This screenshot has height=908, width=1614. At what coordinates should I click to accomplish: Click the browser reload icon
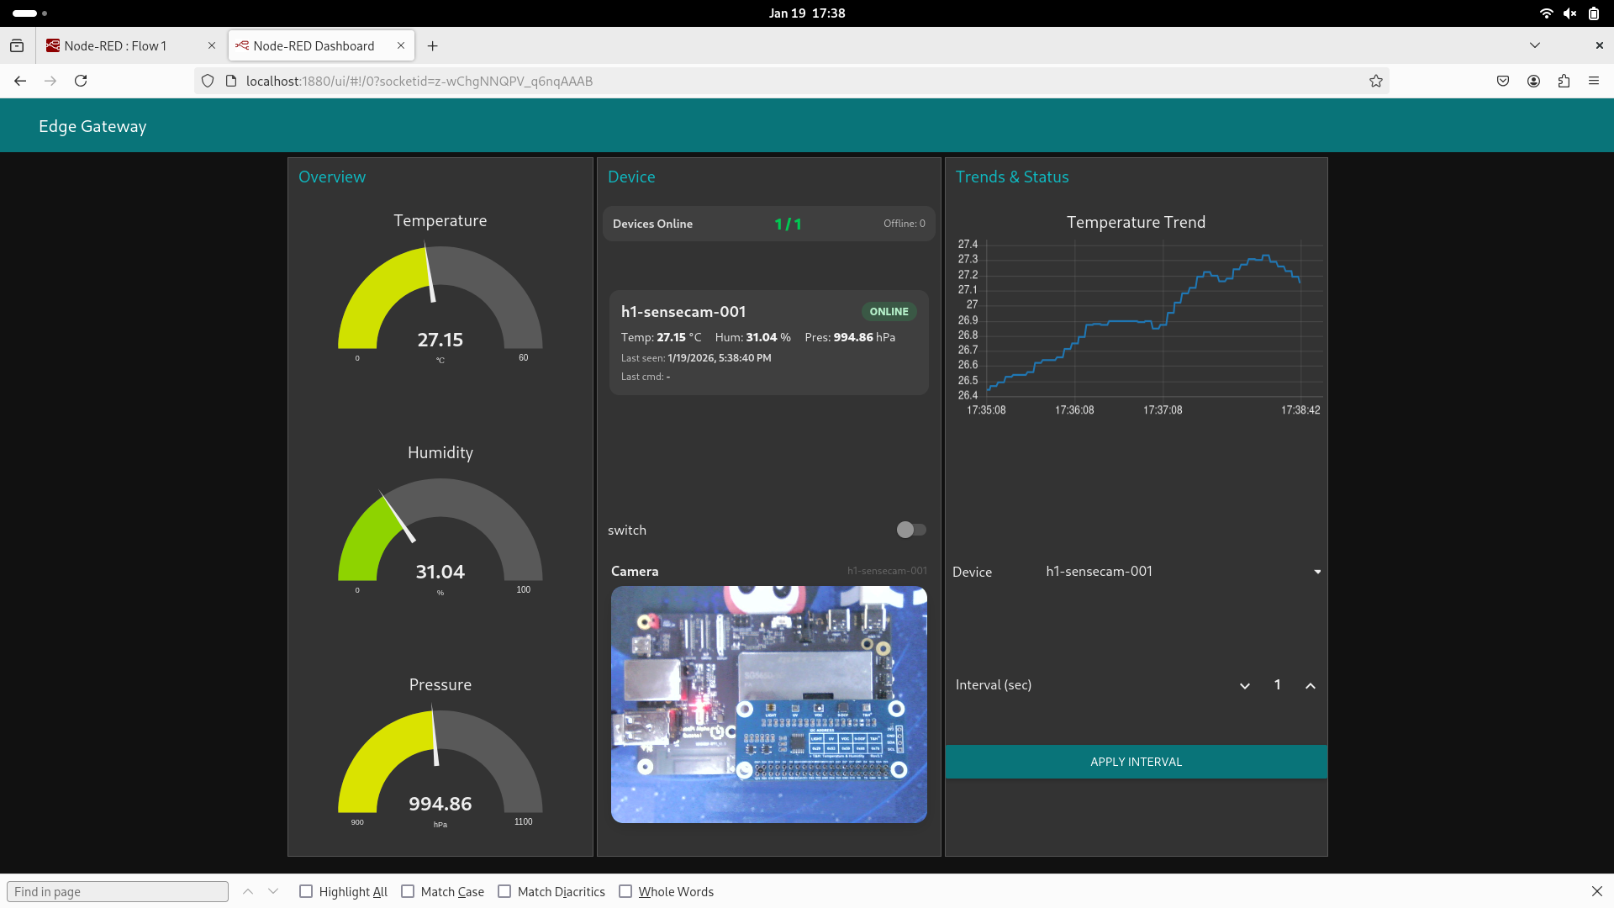point(81,81)
